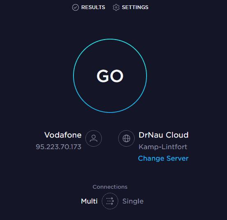Select the Multi connections option
Image resolution: width=227 pixels, height=220 pixels.
point(89,201)
